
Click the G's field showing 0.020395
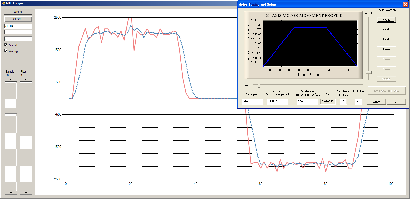pos(328,101)
